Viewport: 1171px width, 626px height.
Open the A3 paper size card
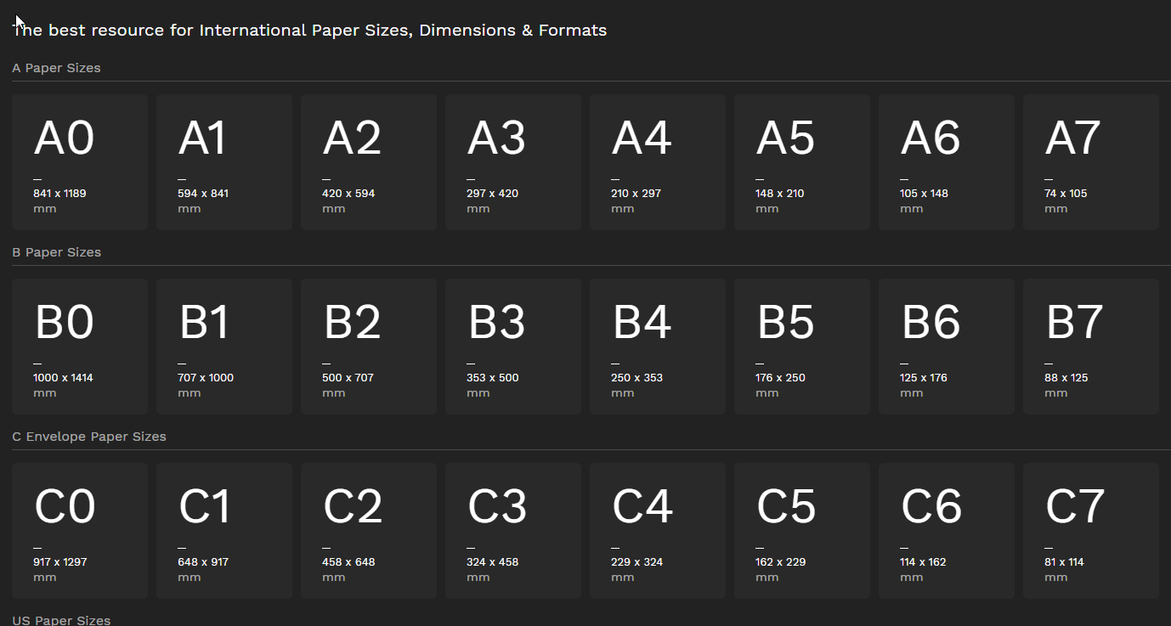[513, 162]
